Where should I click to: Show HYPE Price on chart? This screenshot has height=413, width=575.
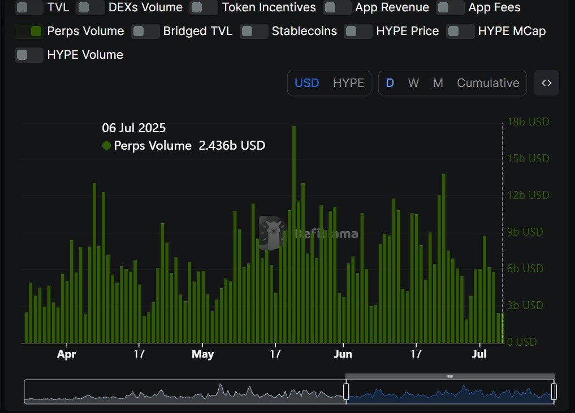click(x=358, y=31)
